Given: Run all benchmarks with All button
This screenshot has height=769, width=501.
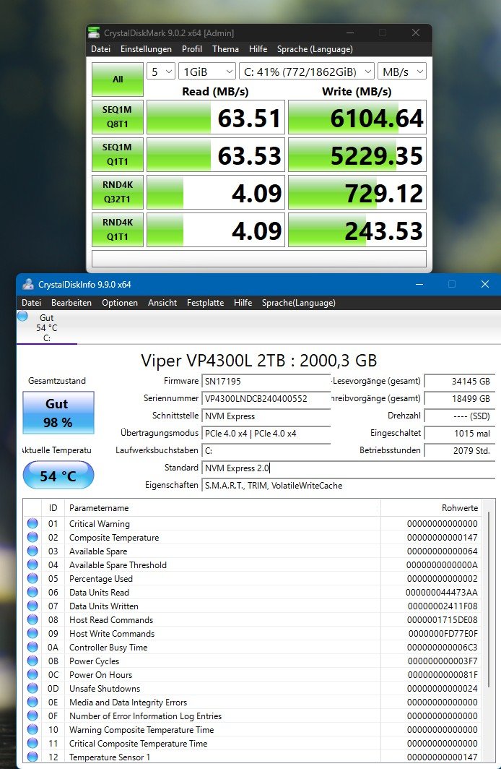Looking at the screenshot, I should tap(118, 79).
